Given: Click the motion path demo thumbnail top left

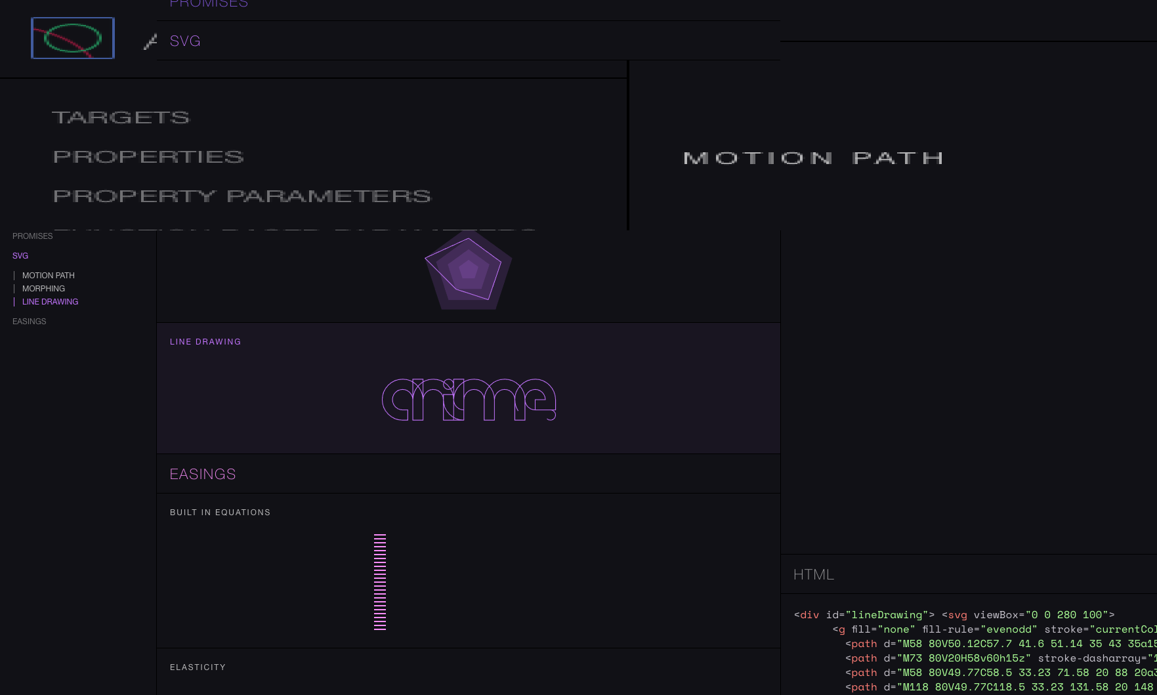Looking at the screenshot, I should point(72,37).
